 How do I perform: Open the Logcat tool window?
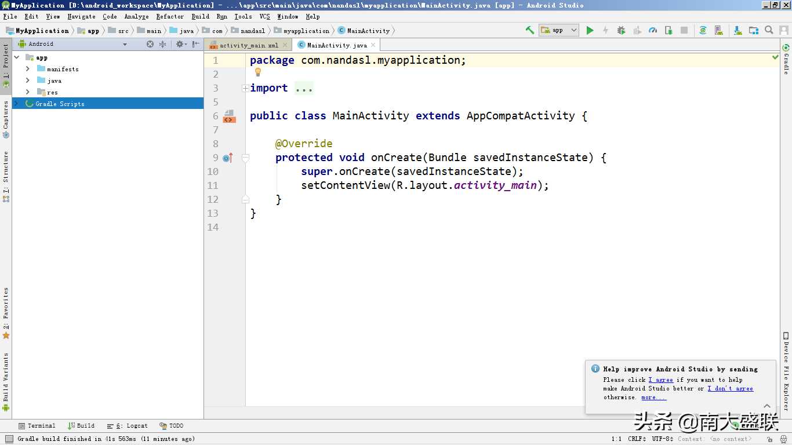coord(128,426)
